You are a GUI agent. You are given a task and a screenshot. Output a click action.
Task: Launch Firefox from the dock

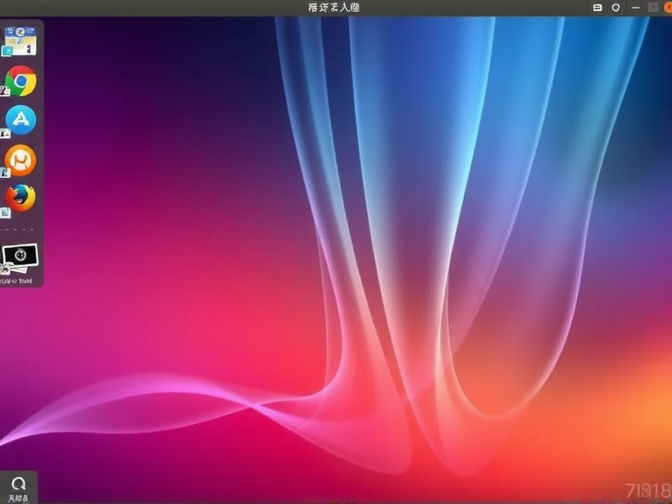pyautogui.click(x=21, y=197)
